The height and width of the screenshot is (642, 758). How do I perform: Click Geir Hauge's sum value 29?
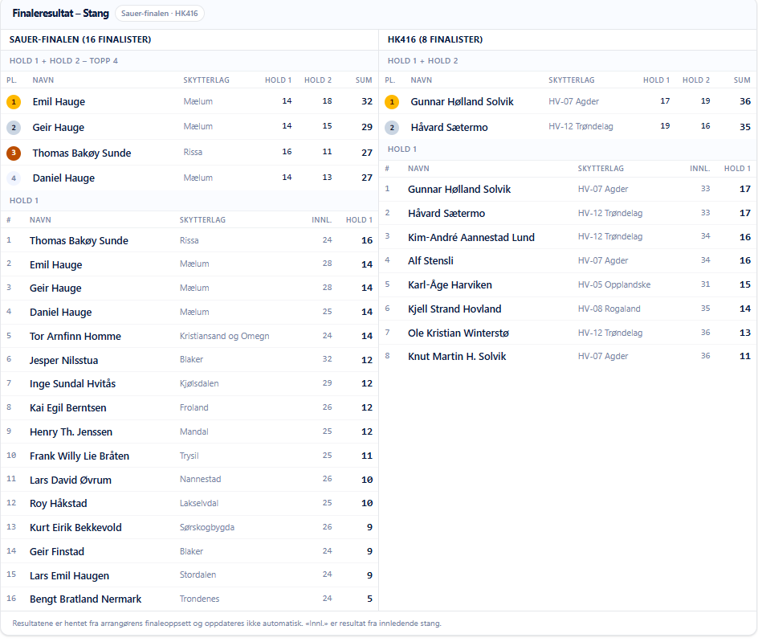(367, 127)
